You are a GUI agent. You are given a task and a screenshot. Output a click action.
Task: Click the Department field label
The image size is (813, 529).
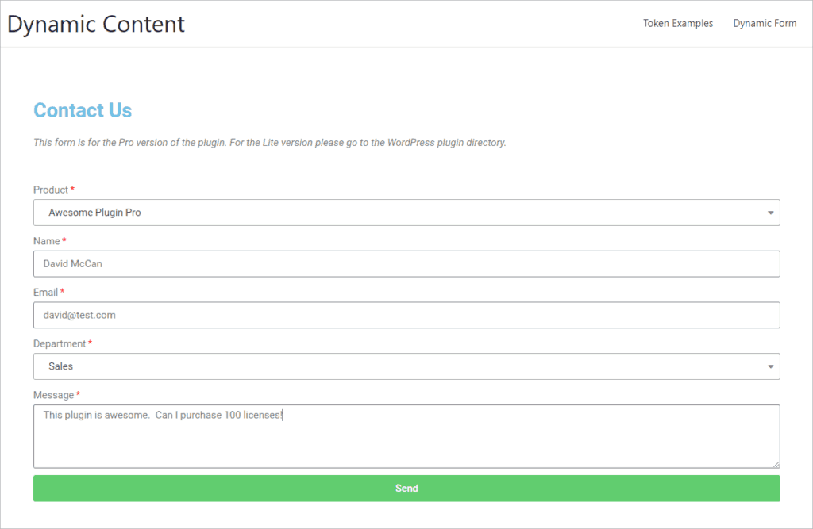[x=59, y=344]
